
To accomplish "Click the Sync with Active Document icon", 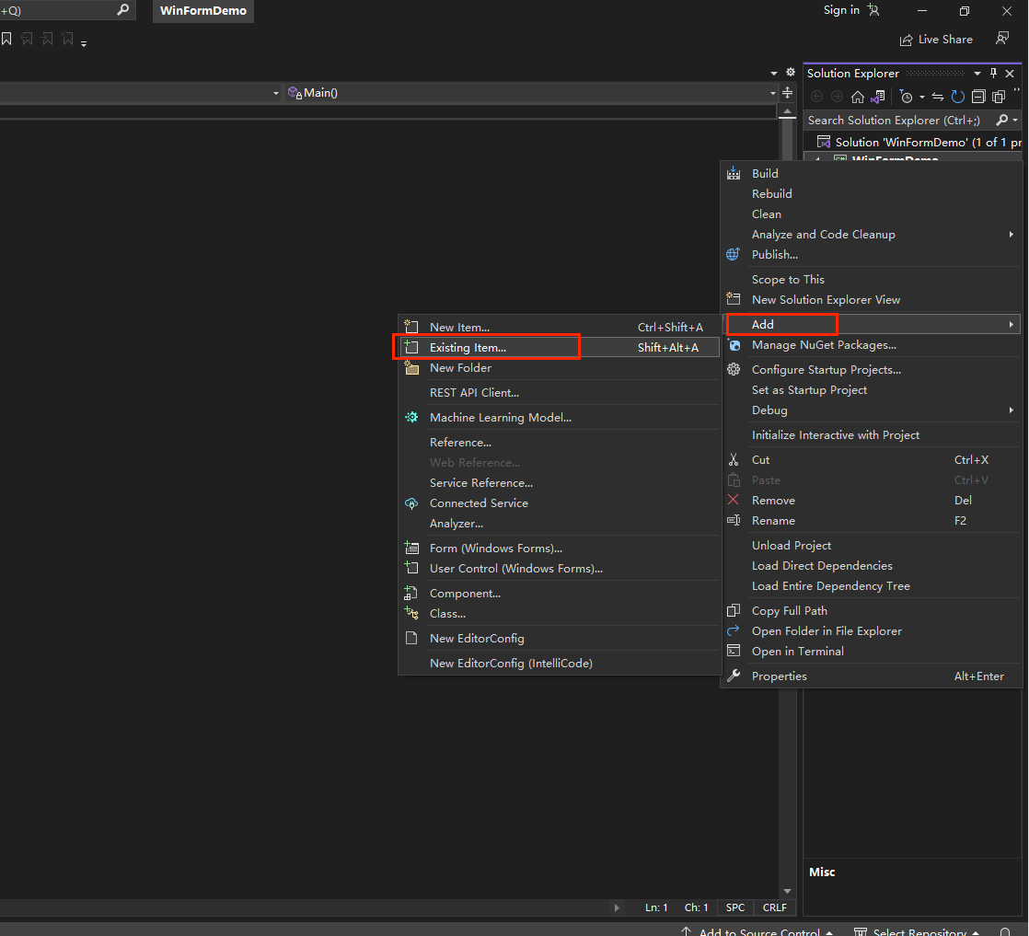I will click(938, 97).
